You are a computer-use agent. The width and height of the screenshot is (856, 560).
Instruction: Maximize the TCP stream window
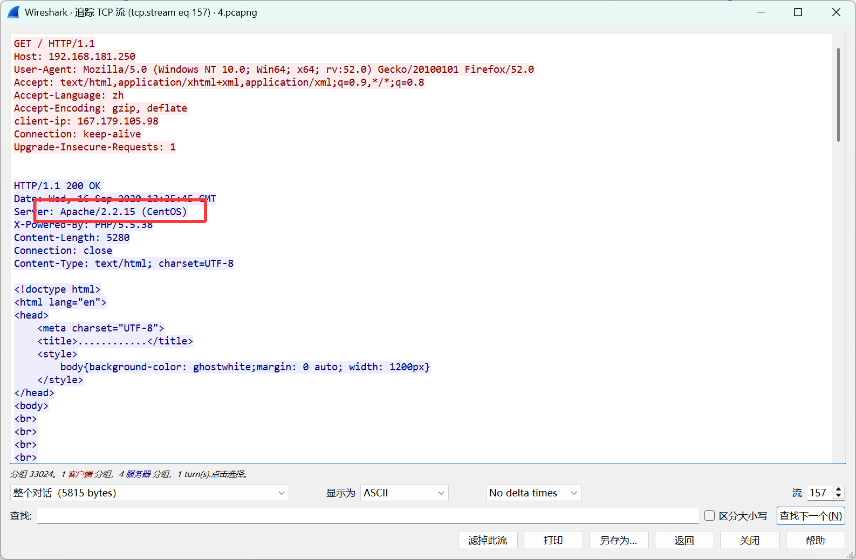tap(798, 12)
